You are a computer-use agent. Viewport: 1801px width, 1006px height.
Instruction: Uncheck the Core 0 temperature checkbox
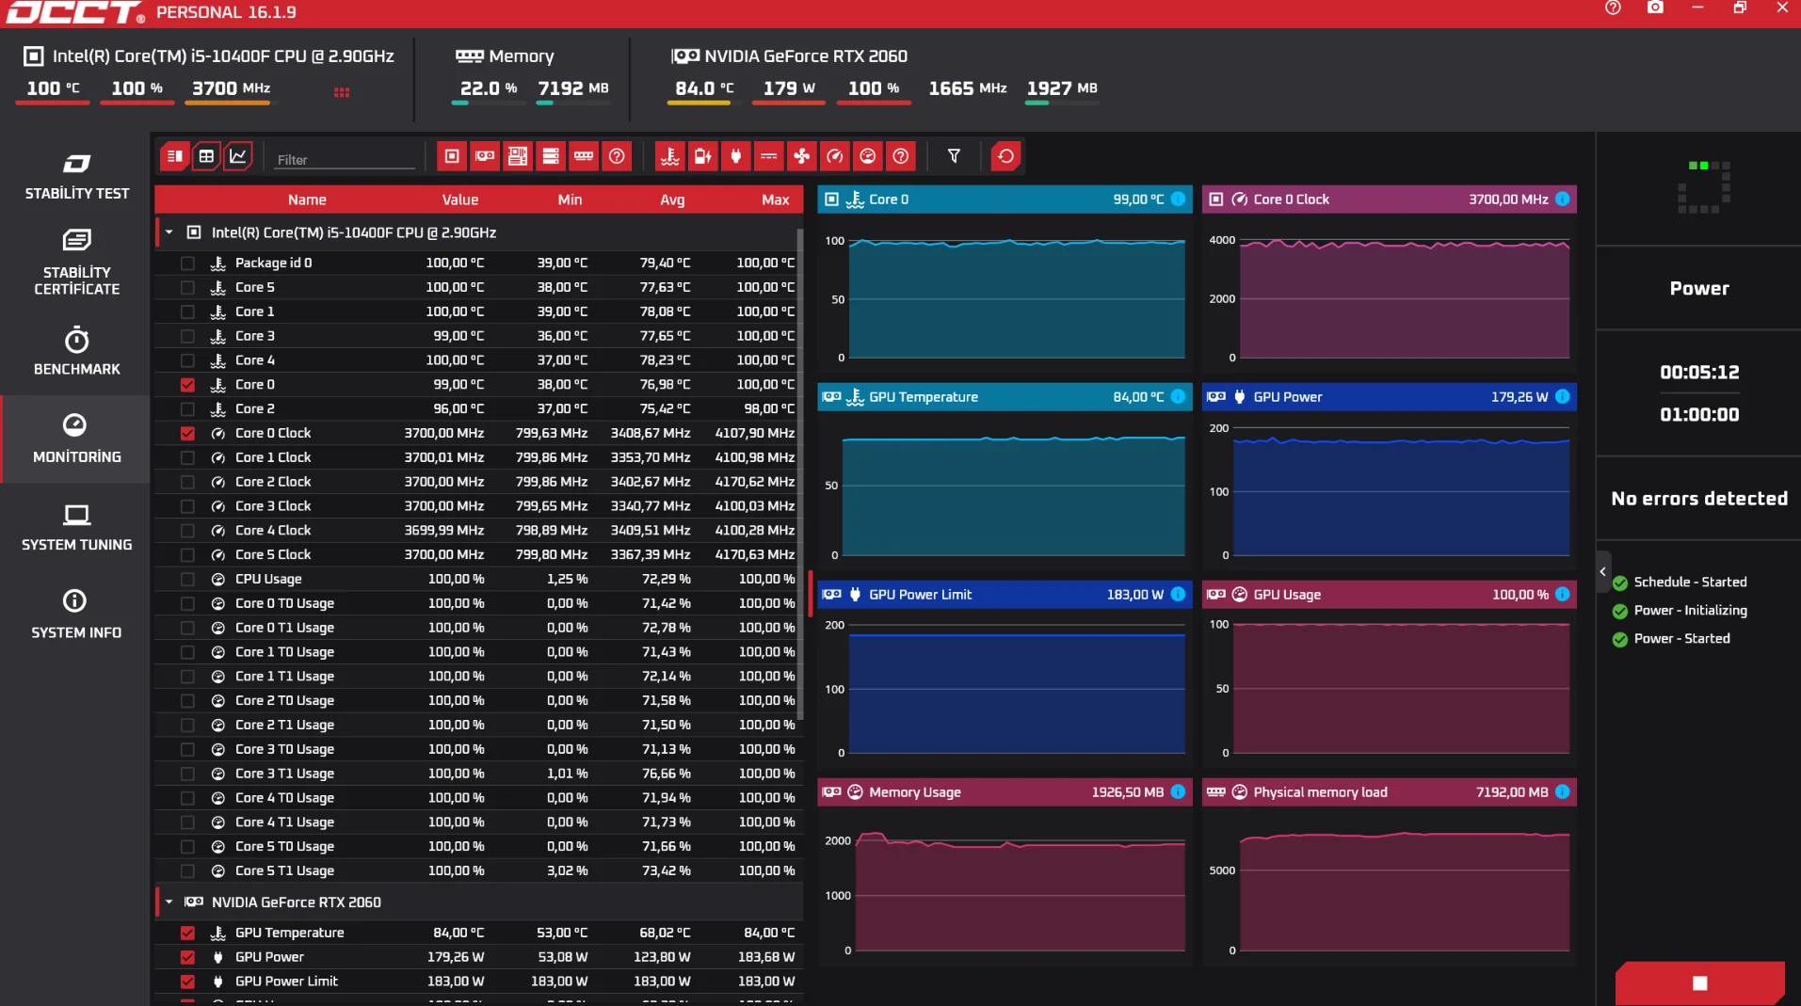187,385
